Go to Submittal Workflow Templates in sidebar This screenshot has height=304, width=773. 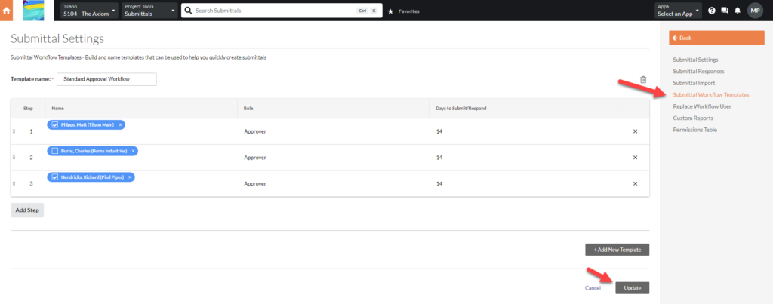[x=710, y=94]
